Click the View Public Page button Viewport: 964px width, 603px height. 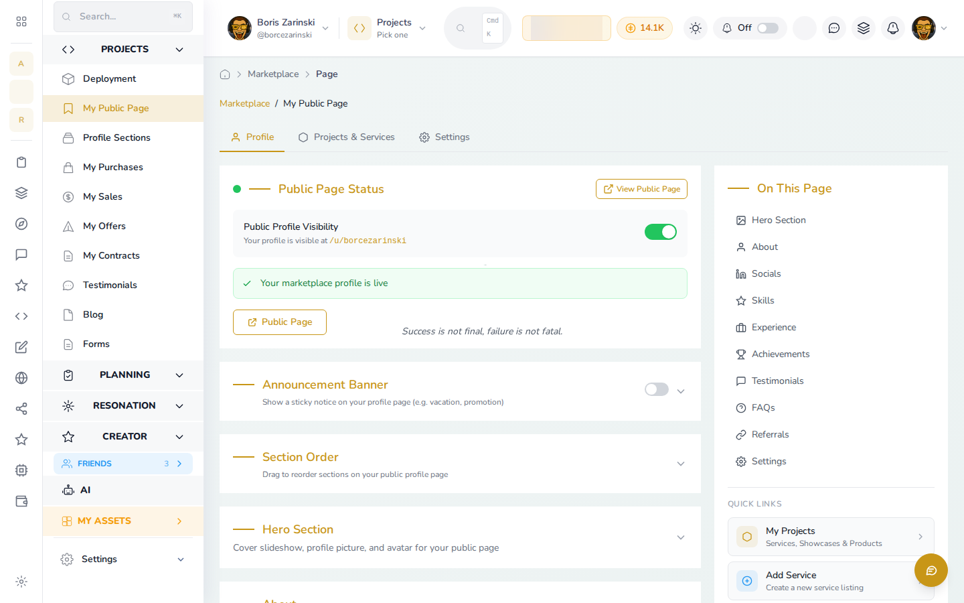click(x=641, y=189)
